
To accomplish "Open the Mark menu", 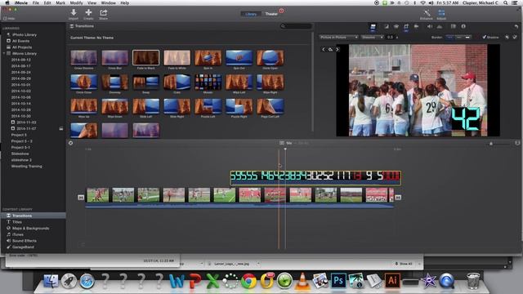I will 60,2.
